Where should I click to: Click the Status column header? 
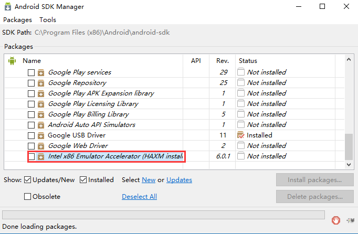click(x=248, y=61)
